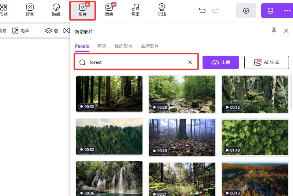
Task: Select the 01:40 aerial treetops video
Action: coord(255,137)
